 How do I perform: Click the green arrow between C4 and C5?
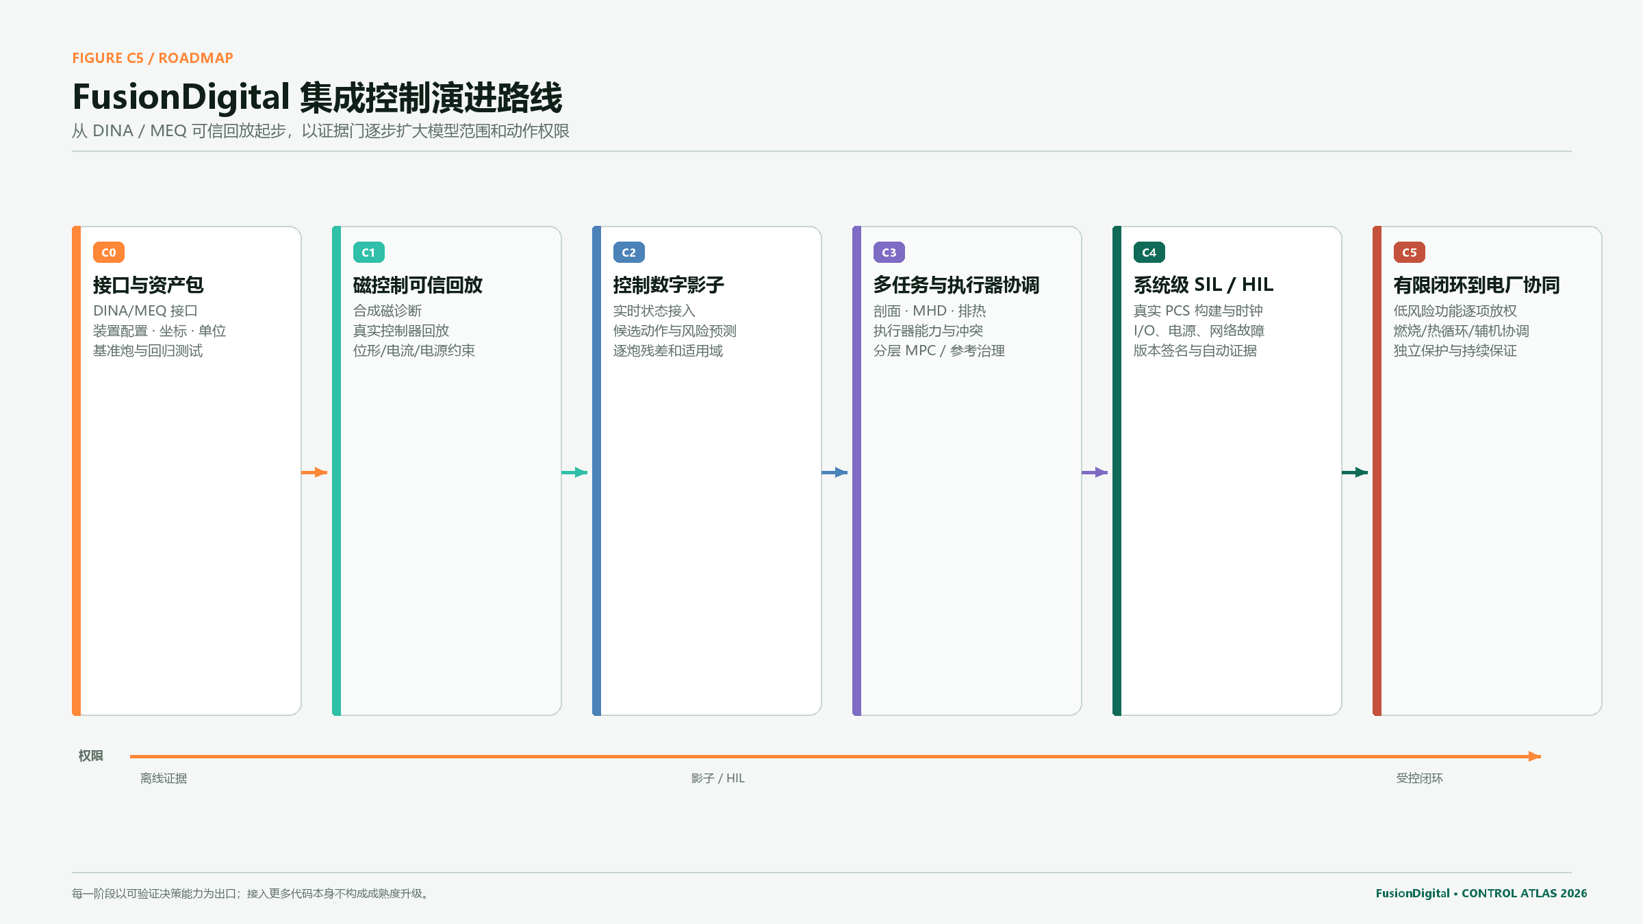coord(1355,472)
